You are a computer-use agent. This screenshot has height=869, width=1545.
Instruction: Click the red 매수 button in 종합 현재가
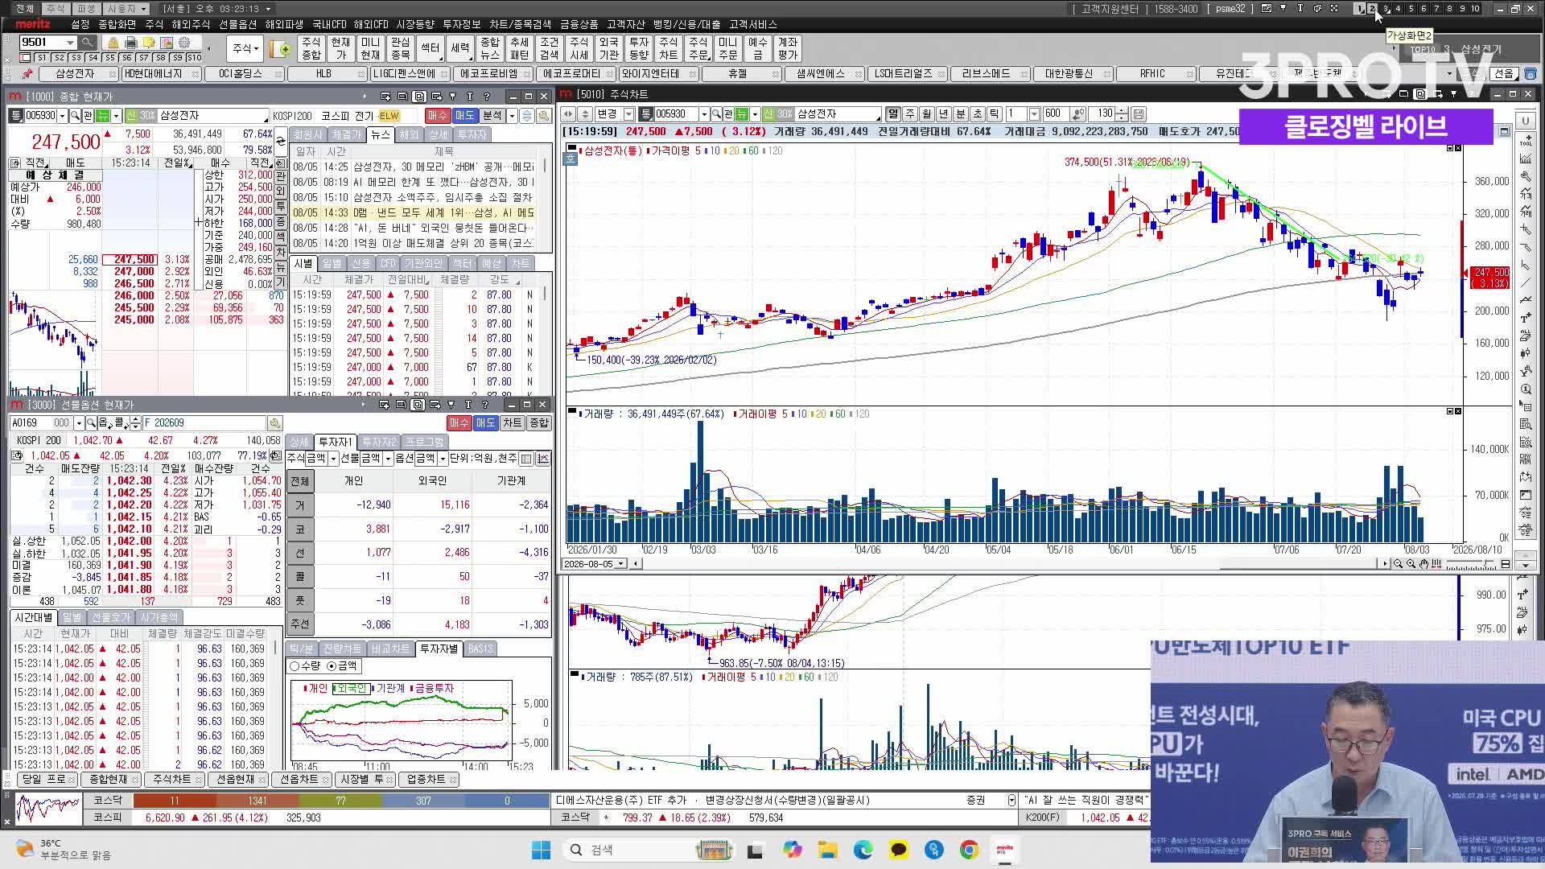[x=437, y=116]
